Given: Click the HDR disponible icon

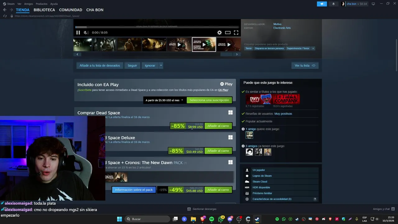Looking at the screenshot, I should point(247,187).
